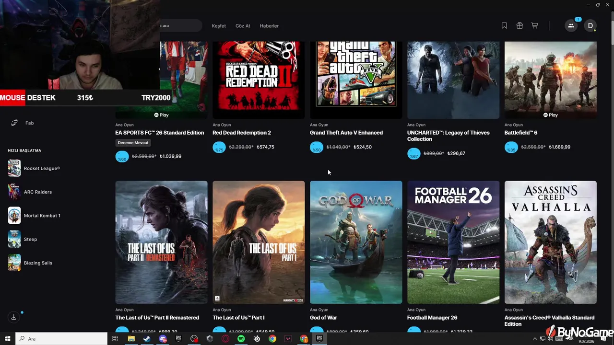The width and height of the screenshot is (614, 345).
Task: Open Assassin's Creed Valhalla Standard Edition title
Action: 549,321
